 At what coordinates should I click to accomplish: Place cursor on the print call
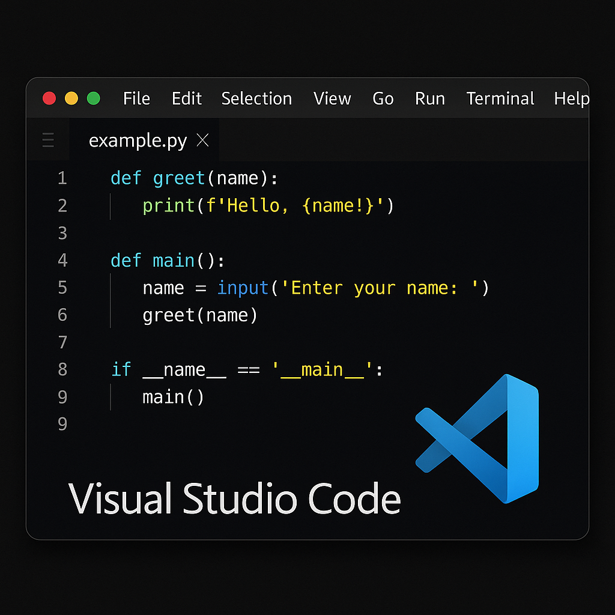pyautogui.click(x=169, y=206)
